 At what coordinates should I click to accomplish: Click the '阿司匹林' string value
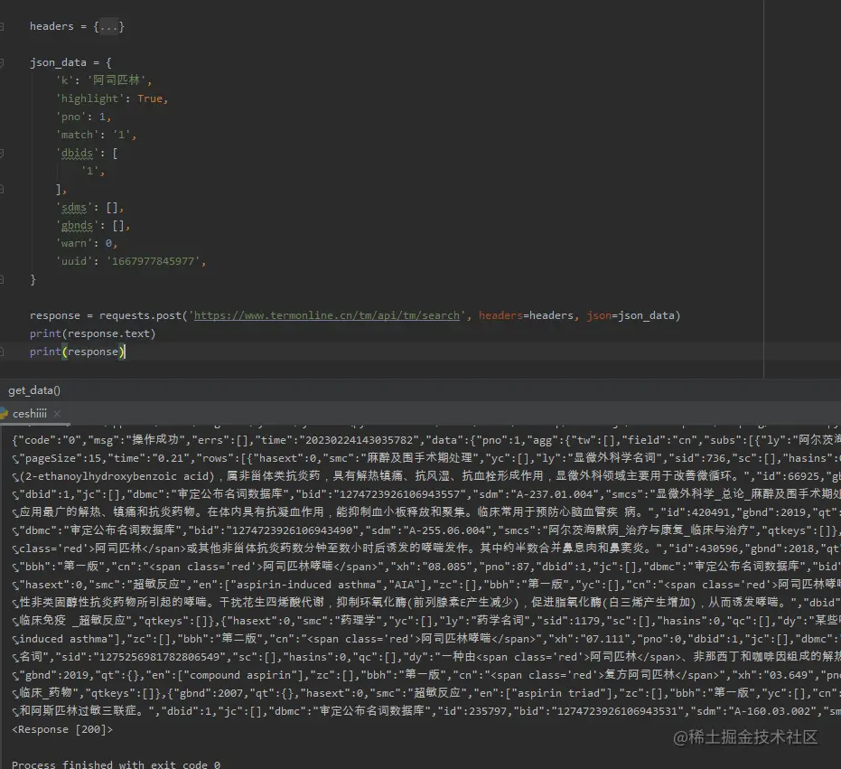click(x=117, y=80)
